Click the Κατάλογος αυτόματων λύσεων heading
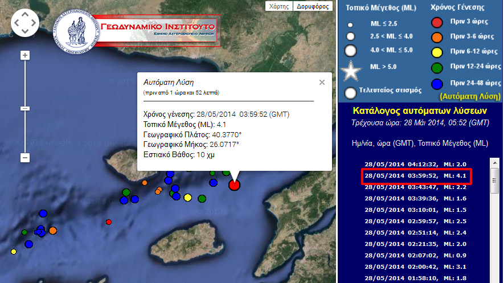Screen dimensions: 504x283 coord(420,111)
